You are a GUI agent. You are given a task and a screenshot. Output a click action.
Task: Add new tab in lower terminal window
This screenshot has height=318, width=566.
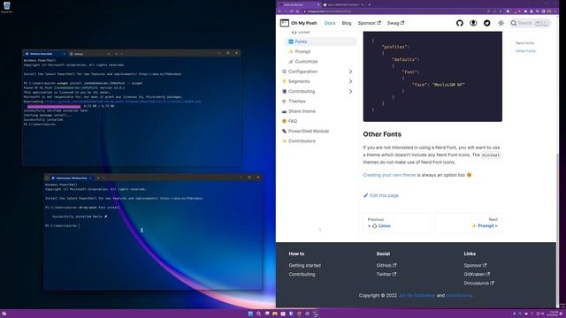(x=98, y=178)
